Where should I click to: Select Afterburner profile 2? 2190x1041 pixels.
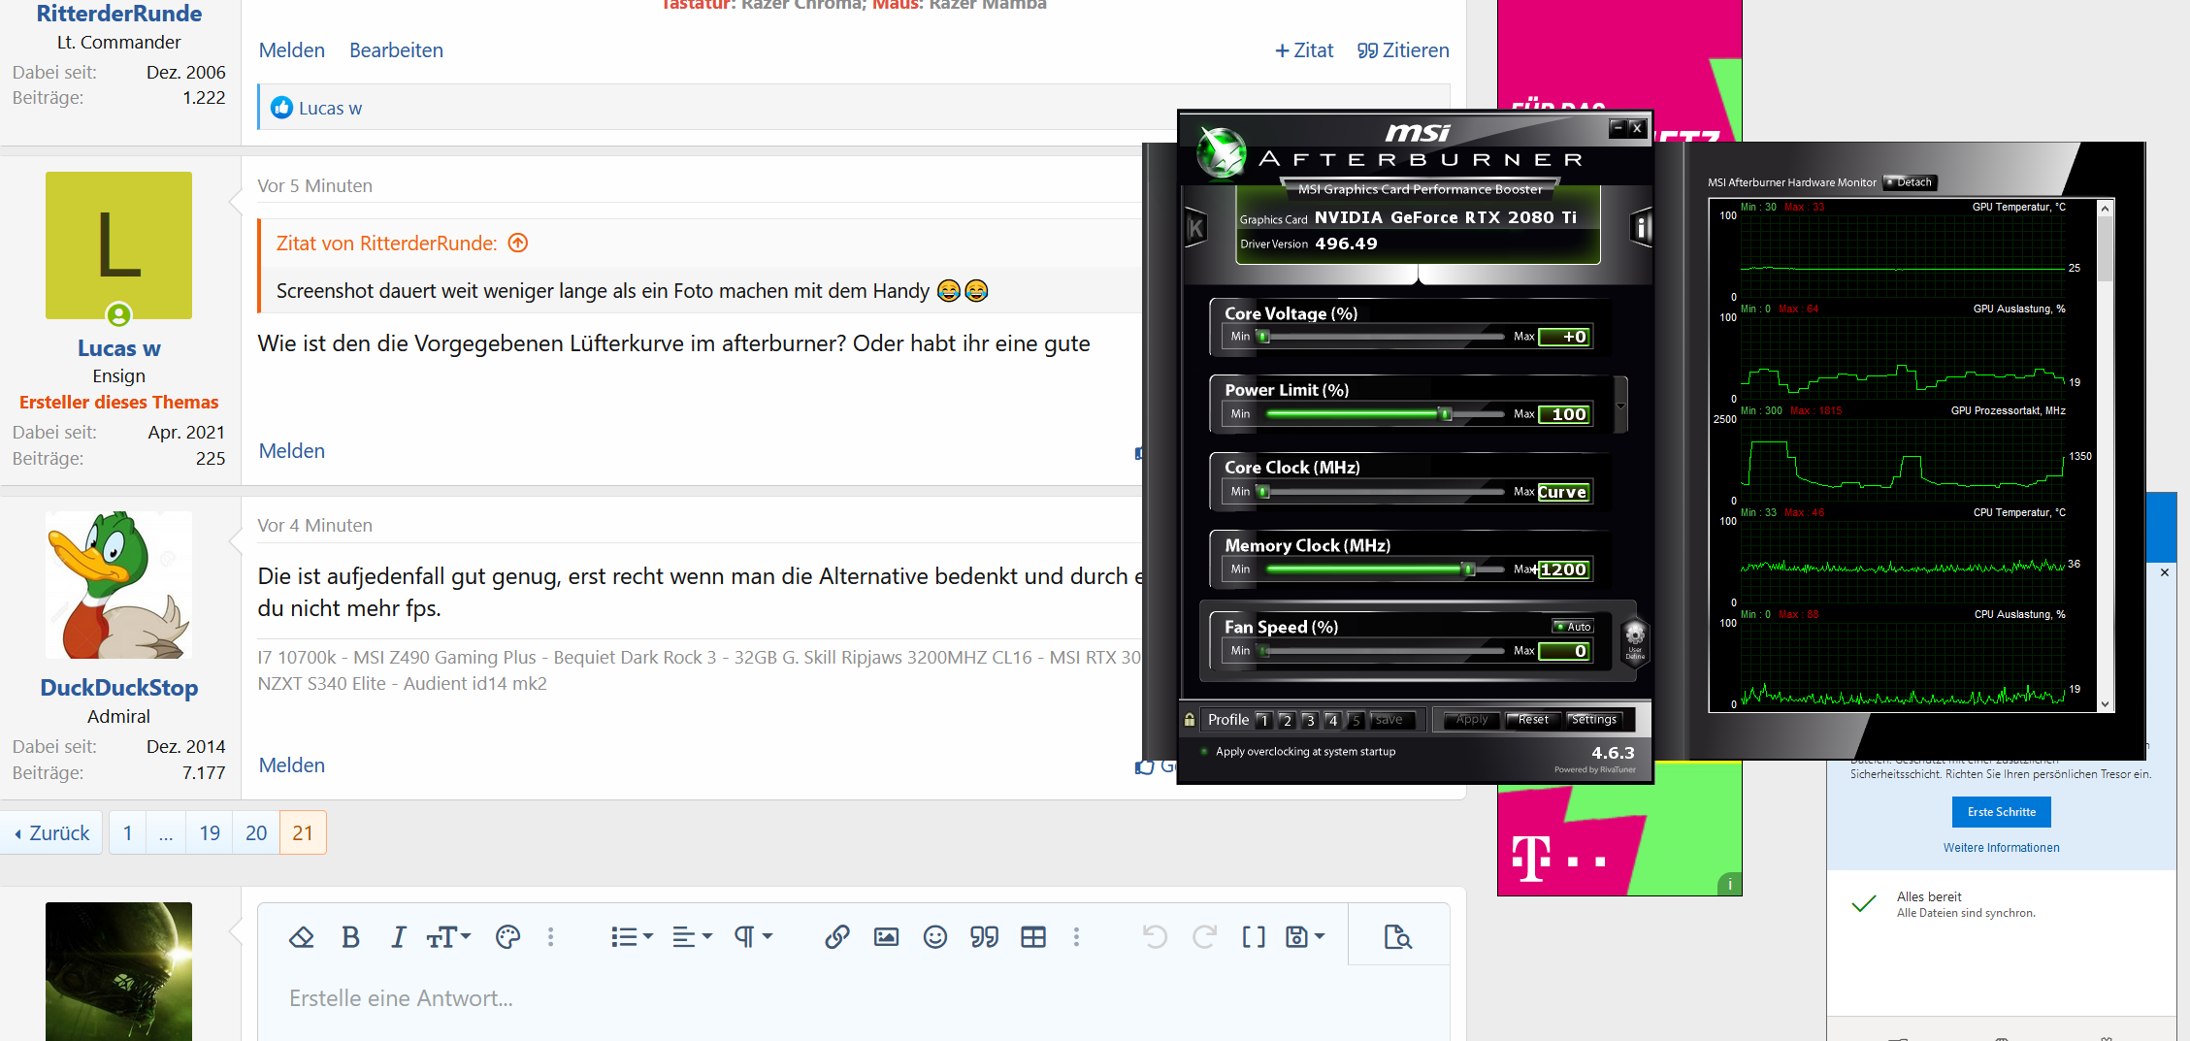tap(1287, 720)
